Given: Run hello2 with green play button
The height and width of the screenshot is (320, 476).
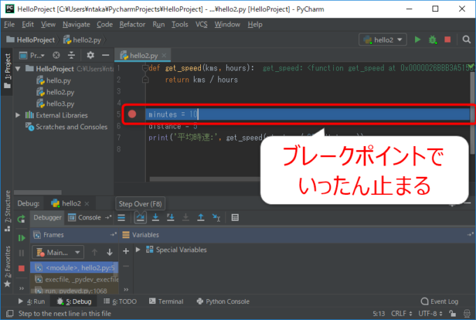Looking at the screenshot, I should pos(417,39).
